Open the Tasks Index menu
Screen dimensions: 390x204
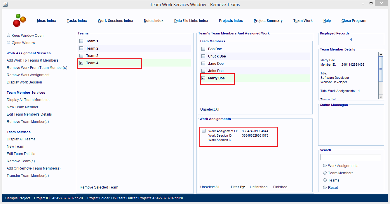coord(77,21)
